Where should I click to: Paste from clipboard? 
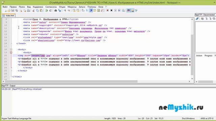[41, 10]
